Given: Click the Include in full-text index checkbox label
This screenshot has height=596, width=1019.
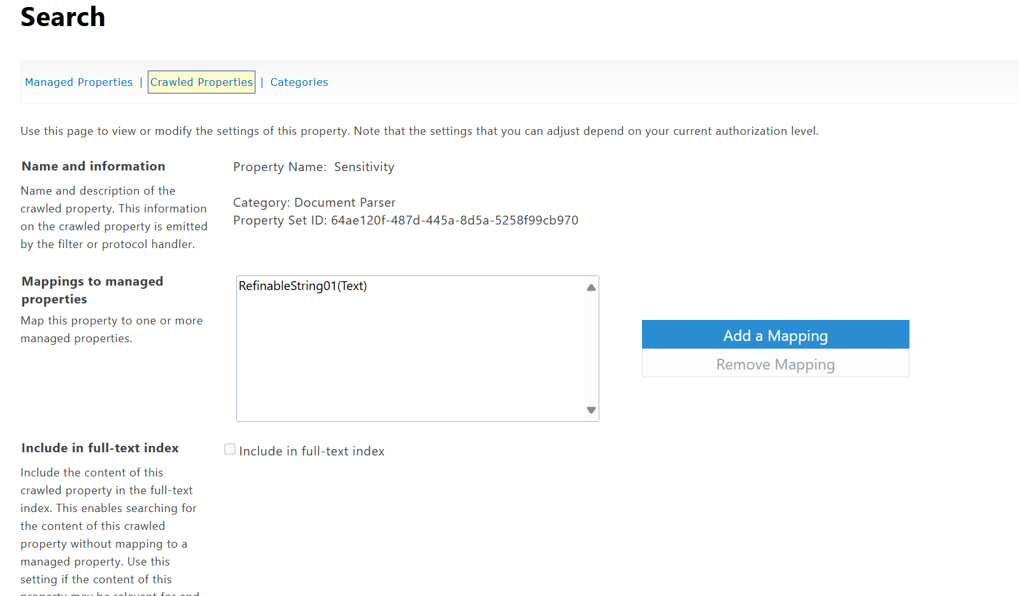Looking at the screenshot, I should coord(311,451).
